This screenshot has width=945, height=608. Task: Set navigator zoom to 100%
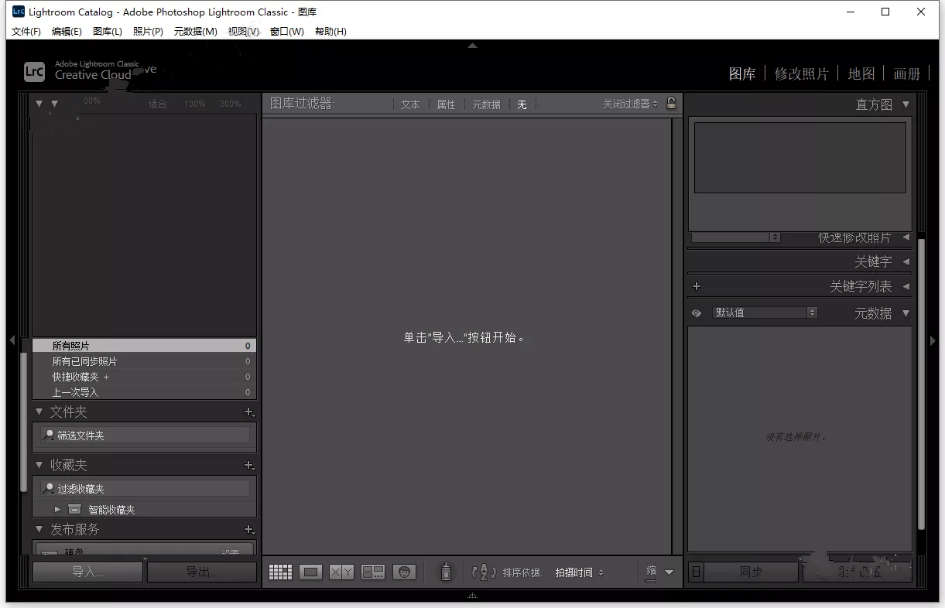(x=195, y=104)
